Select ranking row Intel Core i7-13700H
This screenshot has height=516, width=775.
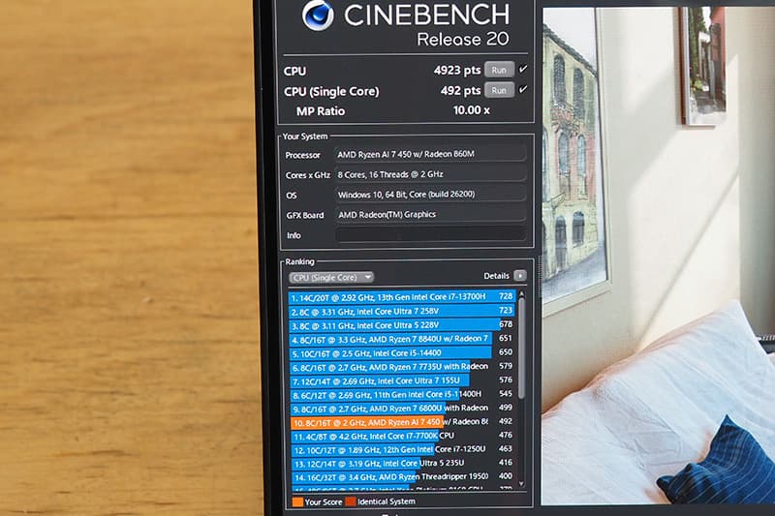coord(402,297)
